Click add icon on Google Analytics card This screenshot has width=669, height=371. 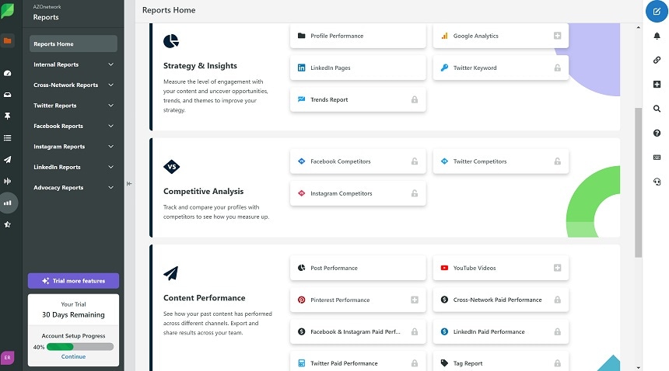point(557,36)
